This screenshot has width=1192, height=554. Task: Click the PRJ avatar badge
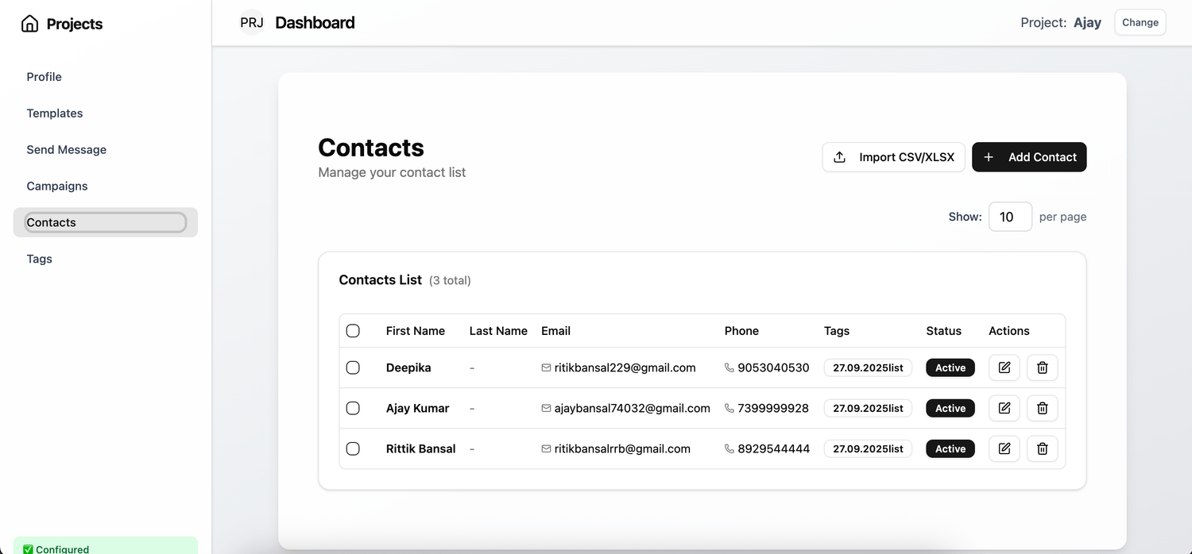(252, 23)
